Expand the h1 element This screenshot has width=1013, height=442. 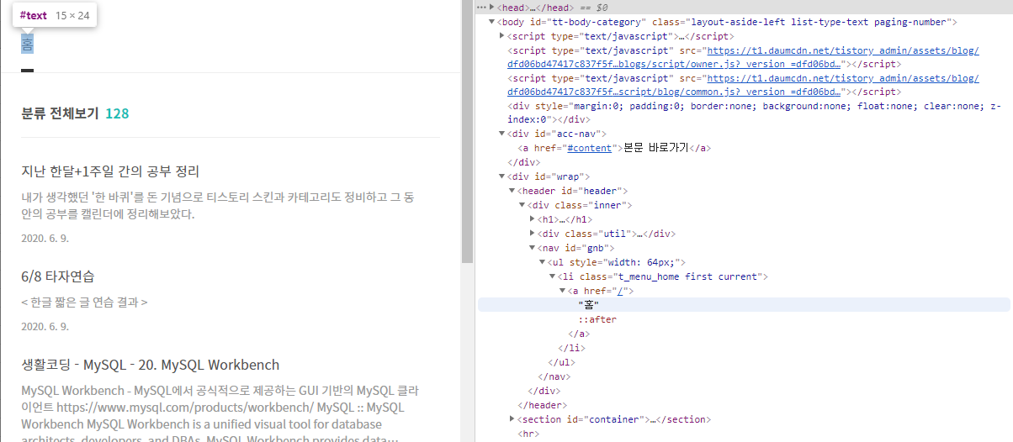pos(533,219)
